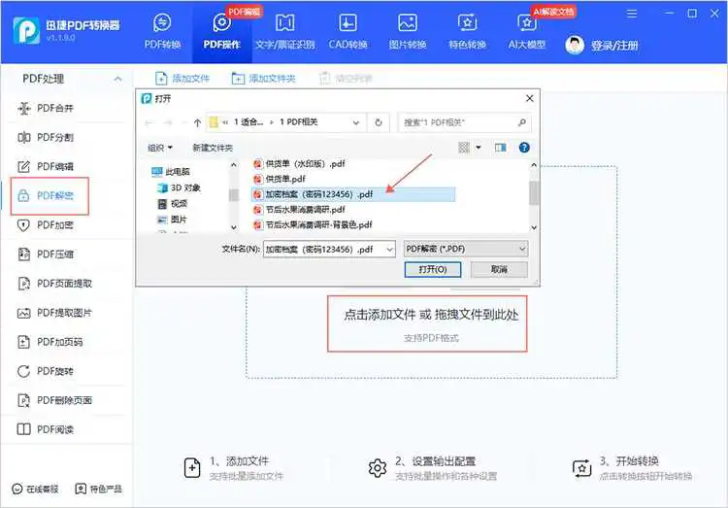
Task: Select 此电脑 in the navigation tree
Action: tap(171, 172)
